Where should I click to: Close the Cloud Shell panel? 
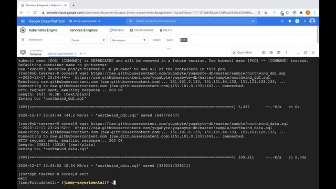coord(313,52)
